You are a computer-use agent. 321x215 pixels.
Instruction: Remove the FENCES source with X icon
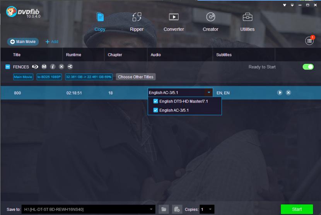click(x=61, y=67)
